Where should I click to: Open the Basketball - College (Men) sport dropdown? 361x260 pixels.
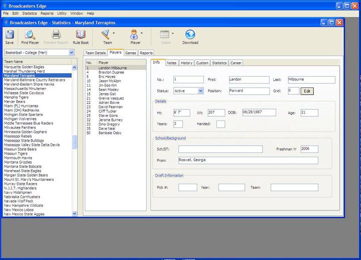click(x=72, y=53)
